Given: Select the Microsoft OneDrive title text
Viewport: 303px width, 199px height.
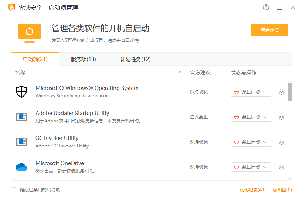Looking at the screenshot, I should (x=60, y=163).
